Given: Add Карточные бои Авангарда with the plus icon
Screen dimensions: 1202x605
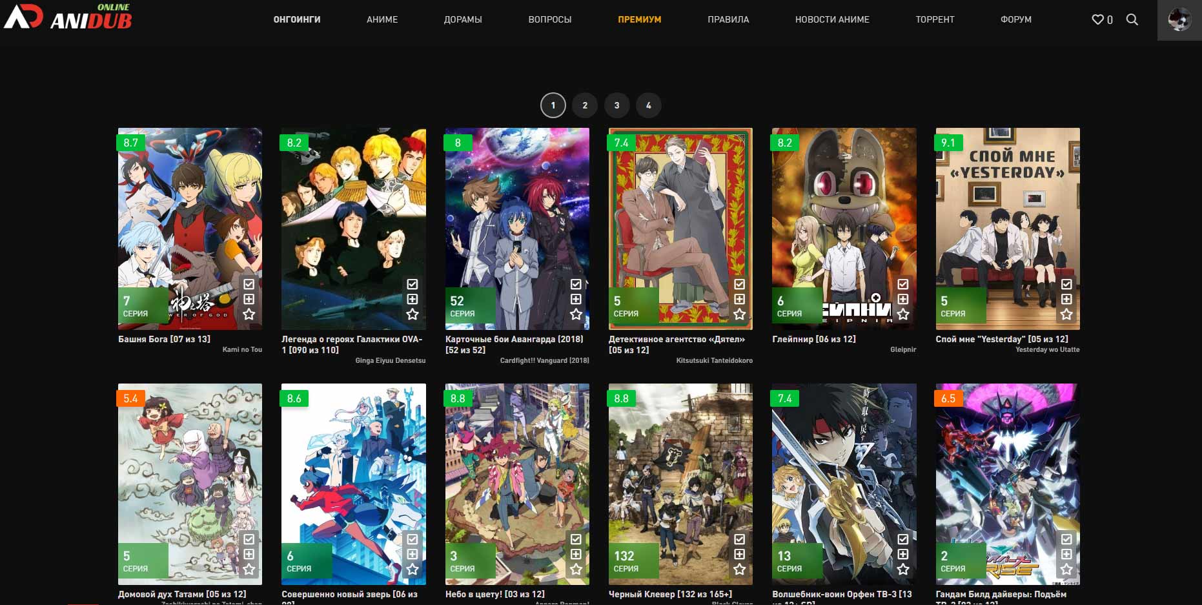Looking at the screenshot, I should click(576, 299).
